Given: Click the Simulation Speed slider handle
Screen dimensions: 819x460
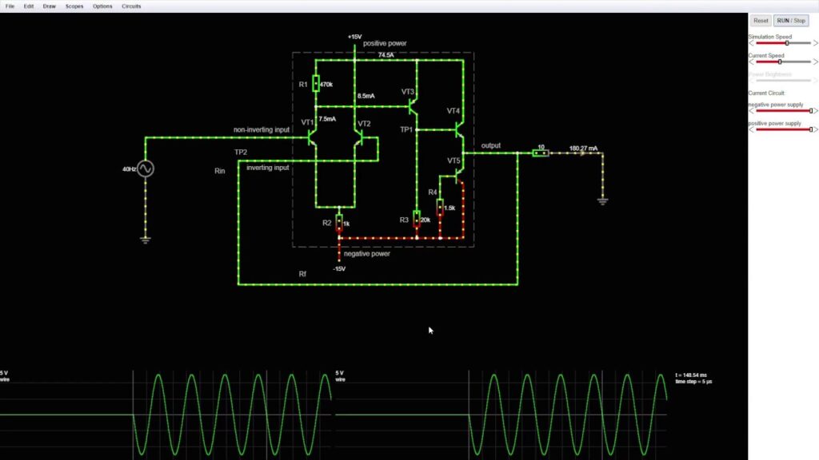Looking at the screenshot, I should point(787,43).
